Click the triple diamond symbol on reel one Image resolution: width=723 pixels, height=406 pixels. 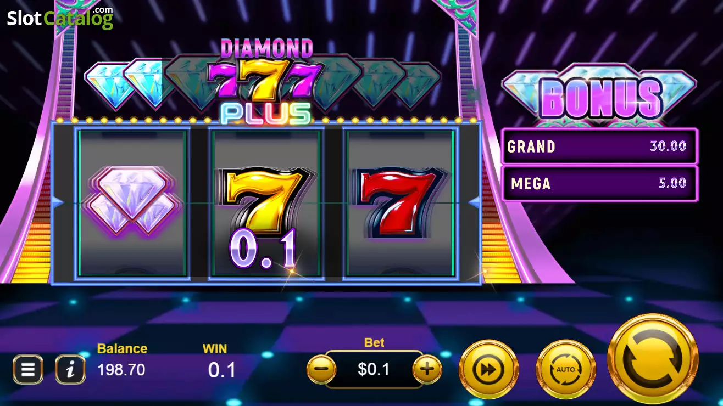click(x=132, y=201)
